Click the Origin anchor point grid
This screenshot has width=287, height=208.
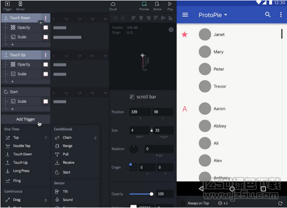tap(133, 167)
